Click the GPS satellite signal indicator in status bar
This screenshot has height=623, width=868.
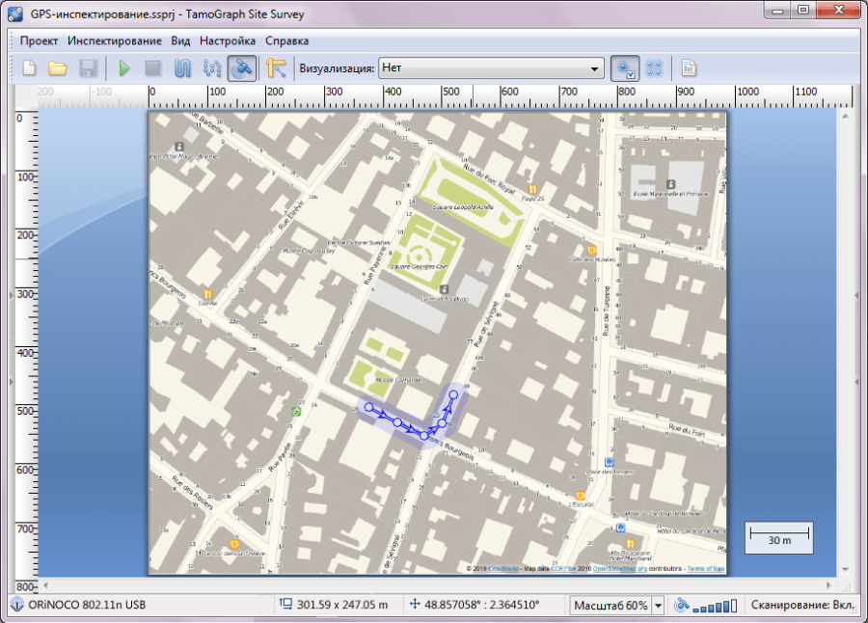705,606
